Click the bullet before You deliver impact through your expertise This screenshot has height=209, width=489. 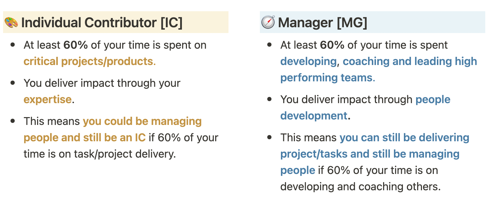[13, 83]
